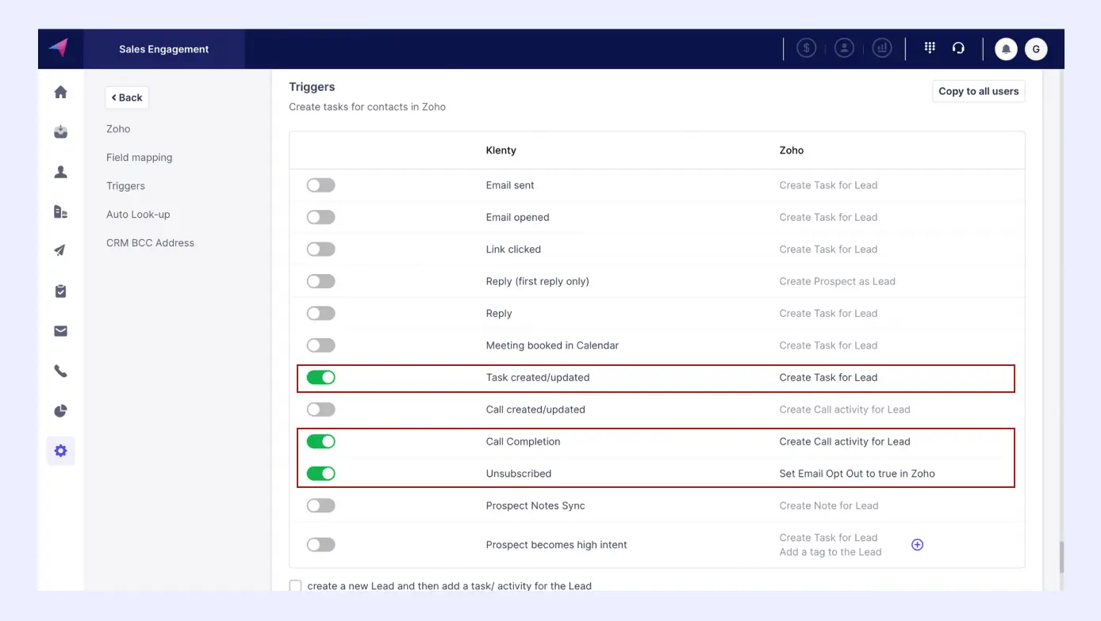Click the Home icon in left sidebar
The image size is (1101, 621).
point(60,93)
